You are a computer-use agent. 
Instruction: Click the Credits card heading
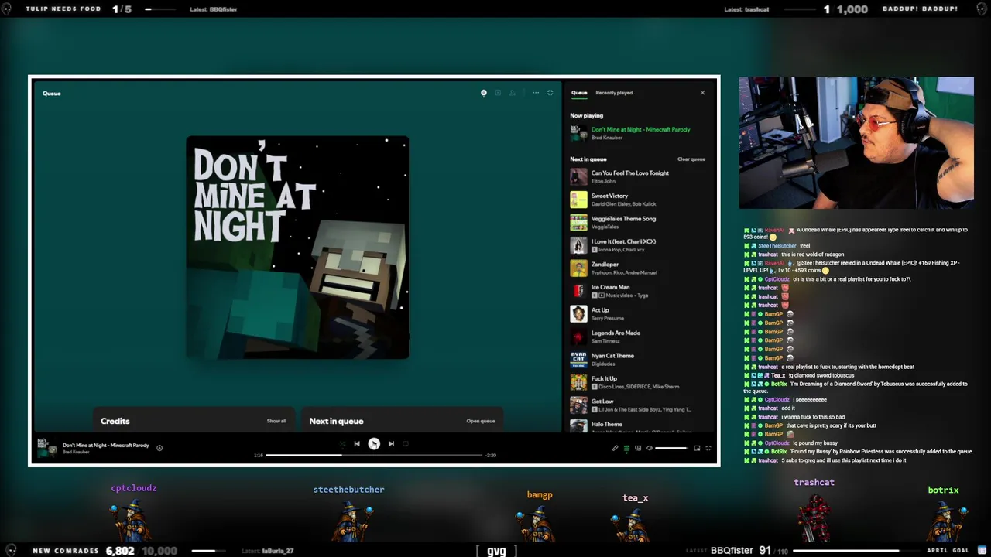[x=115, y=421]
